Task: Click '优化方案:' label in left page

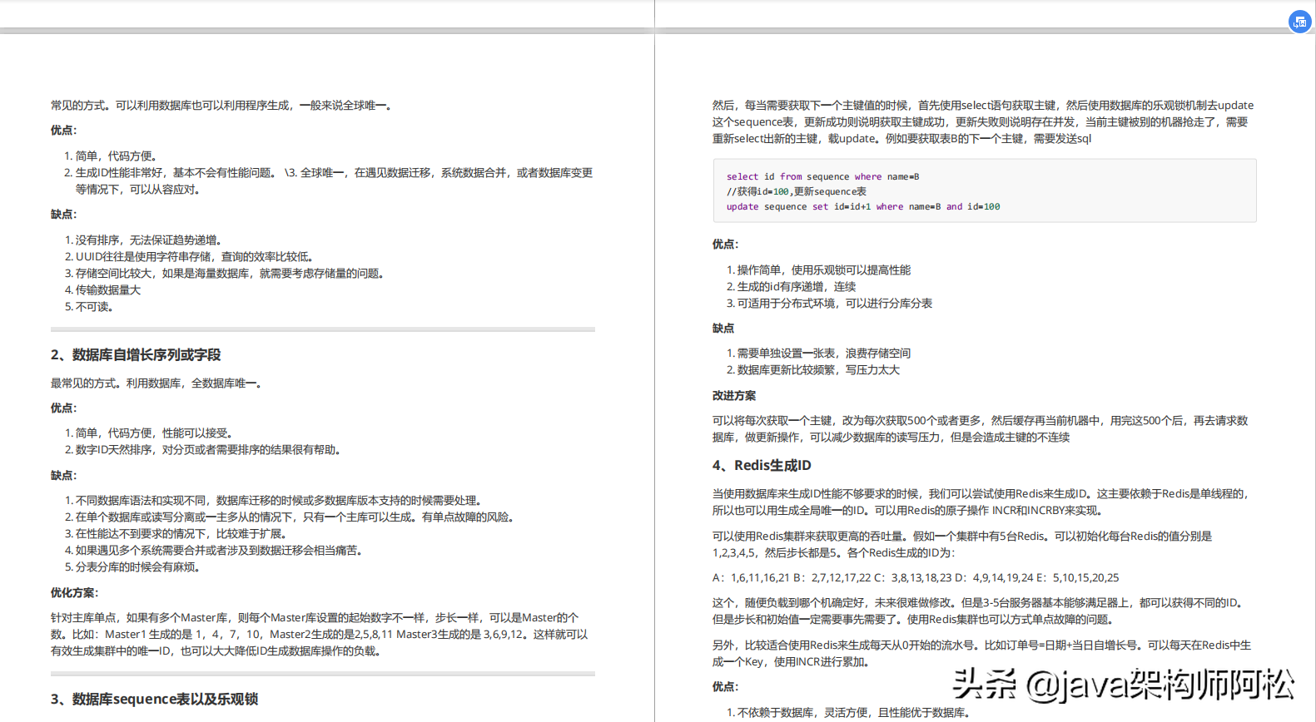Action: pos(75,592)
